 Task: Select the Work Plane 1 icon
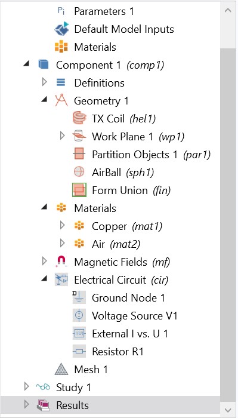pyautogui.click(x=79, y=137)
